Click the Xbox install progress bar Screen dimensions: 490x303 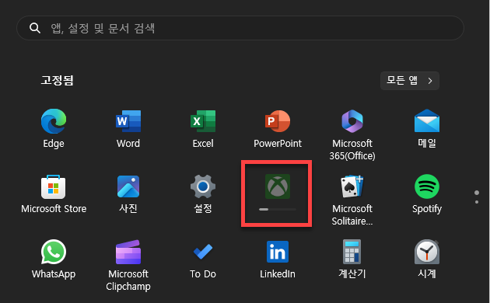tap(278, 210)
